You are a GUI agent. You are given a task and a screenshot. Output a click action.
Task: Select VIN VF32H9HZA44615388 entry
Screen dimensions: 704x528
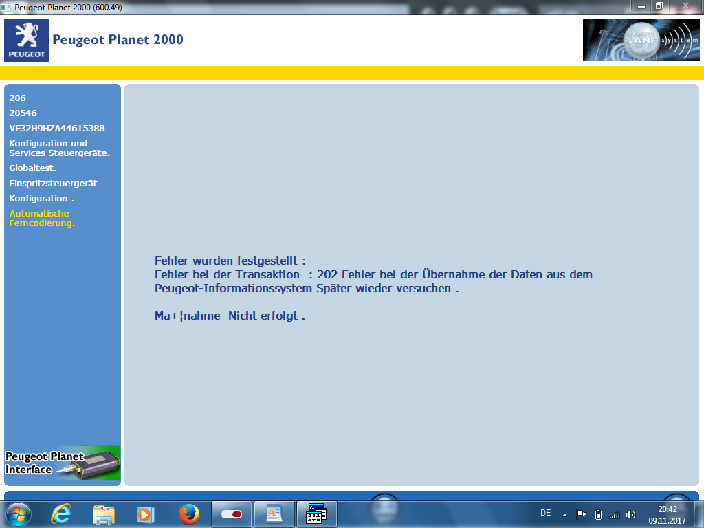(x=57, y=129)
